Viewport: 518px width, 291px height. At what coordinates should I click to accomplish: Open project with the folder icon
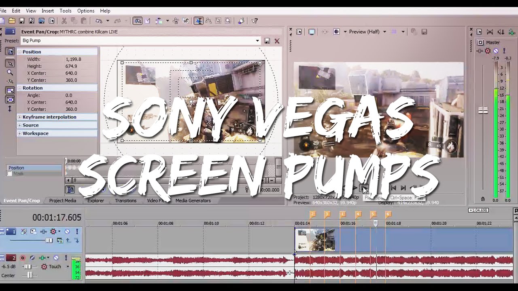(12, 21)
